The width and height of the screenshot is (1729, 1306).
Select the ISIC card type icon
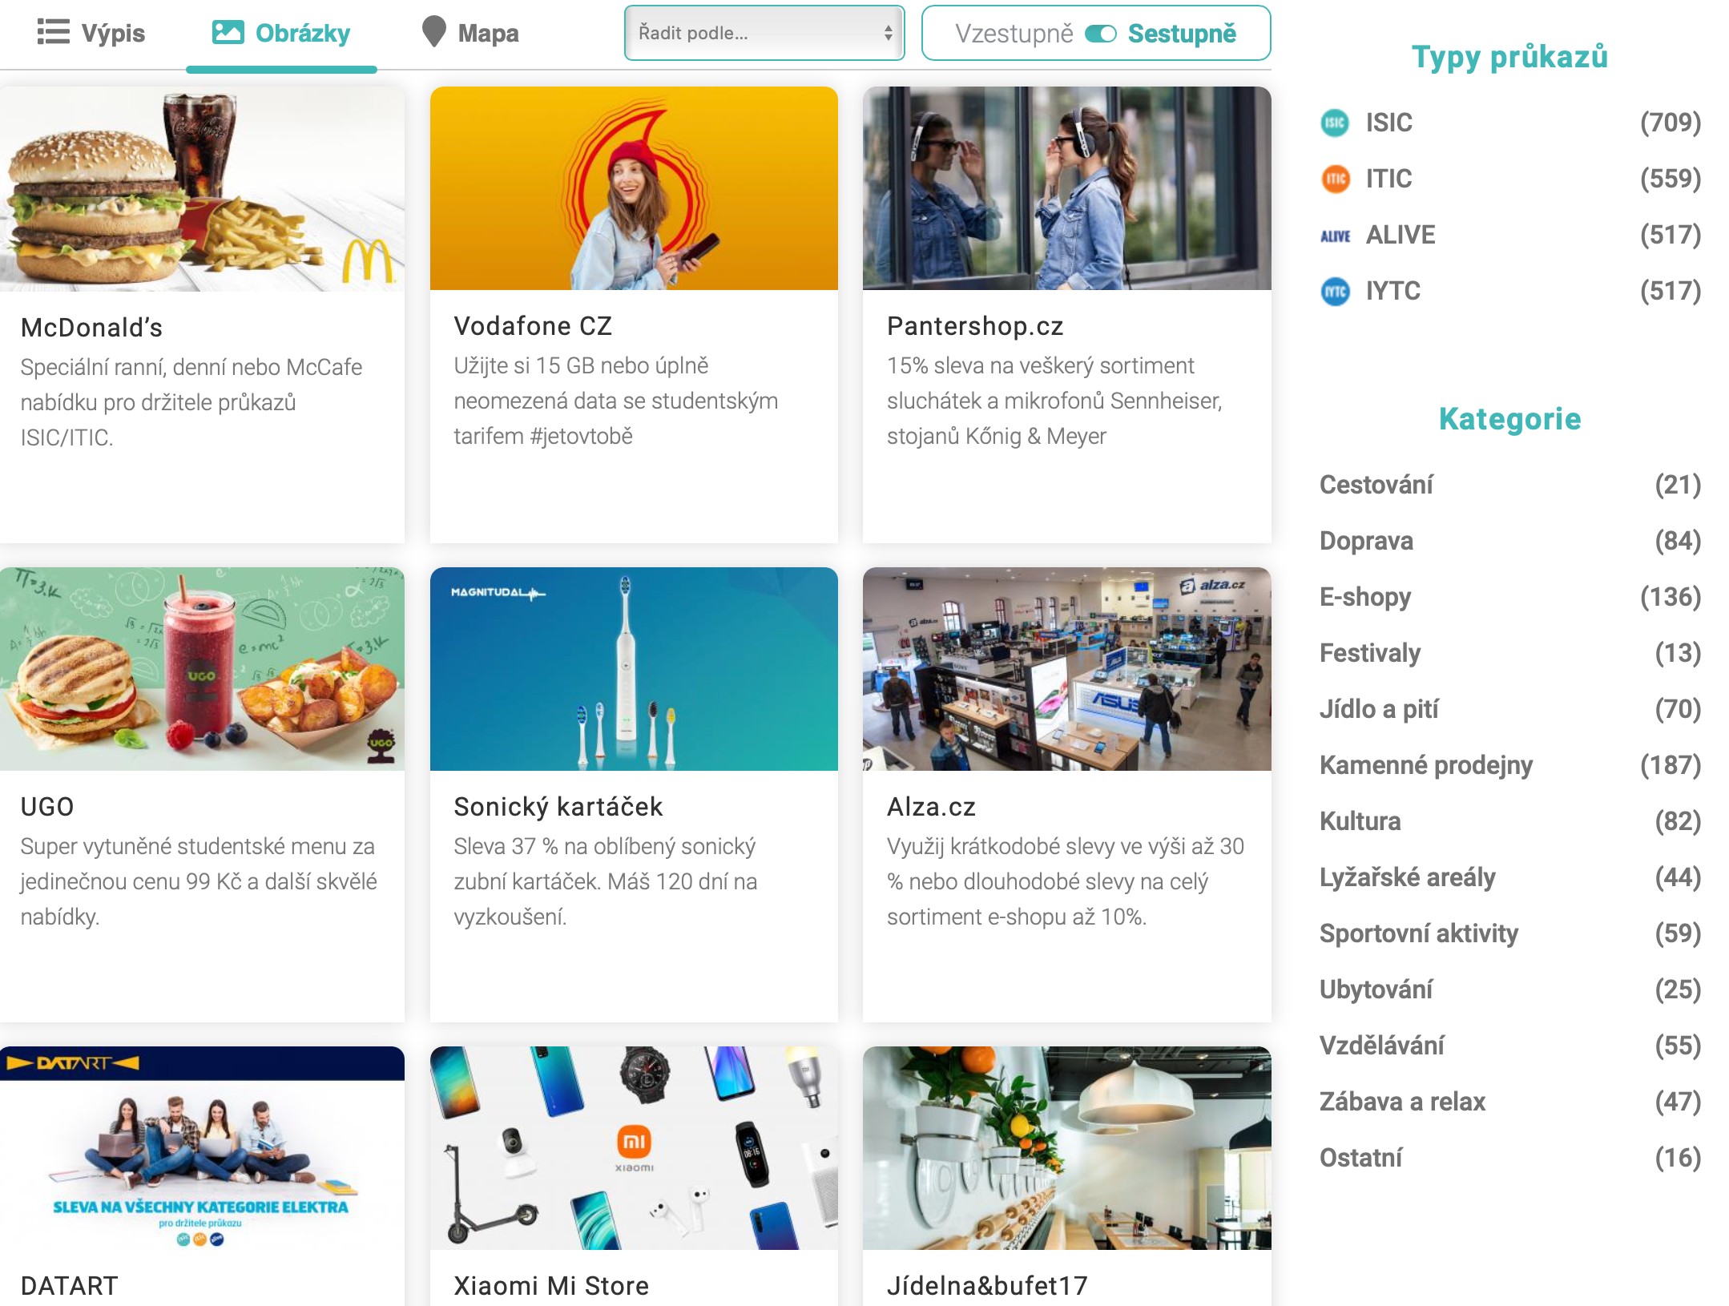[1335, 123]
